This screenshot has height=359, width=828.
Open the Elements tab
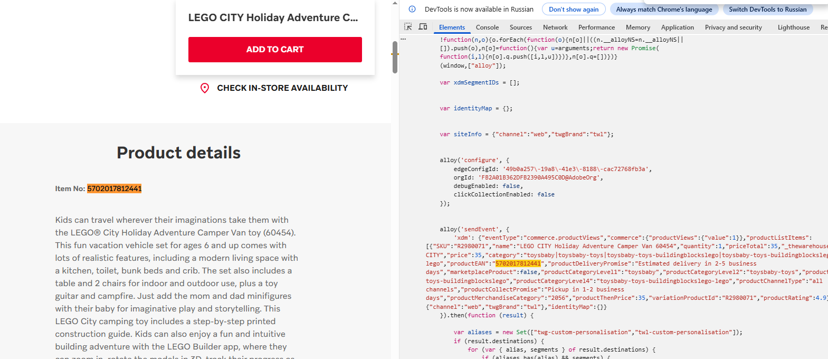452,27
